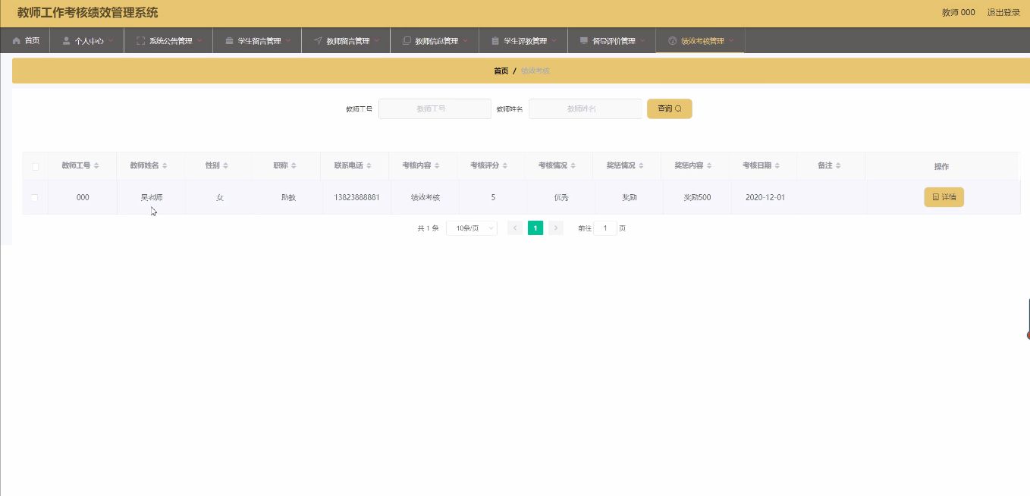The image size is (1030, 496).
Task: Sort table by 考核评分 column arrows
Action: pyautogui.click(x=505, y=166)
